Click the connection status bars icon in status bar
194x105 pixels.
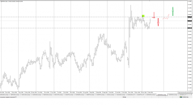181,97
